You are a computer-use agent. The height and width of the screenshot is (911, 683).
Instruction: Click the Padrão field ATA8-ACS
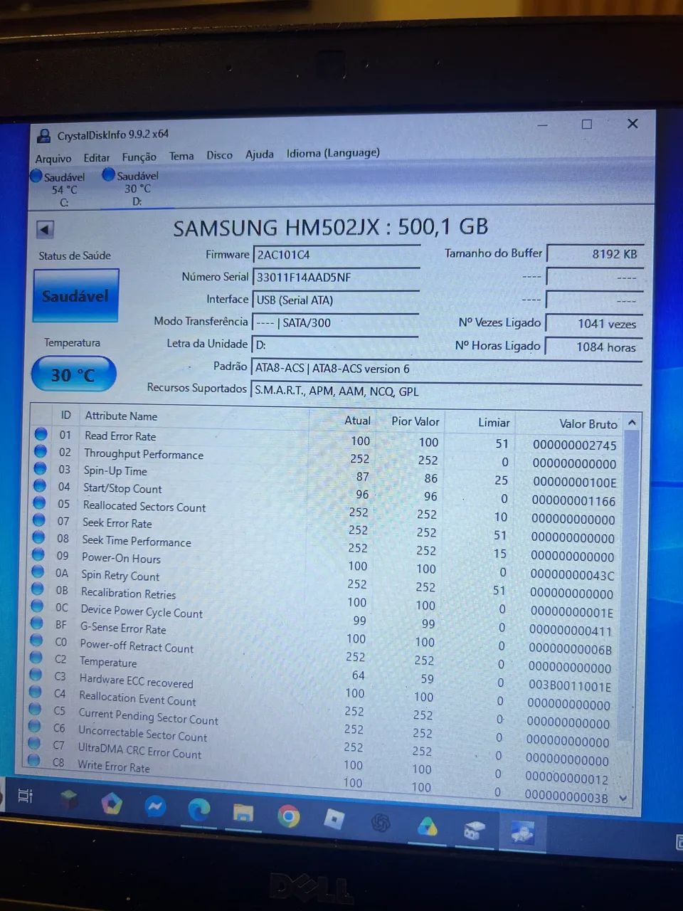tap(447, 369)
